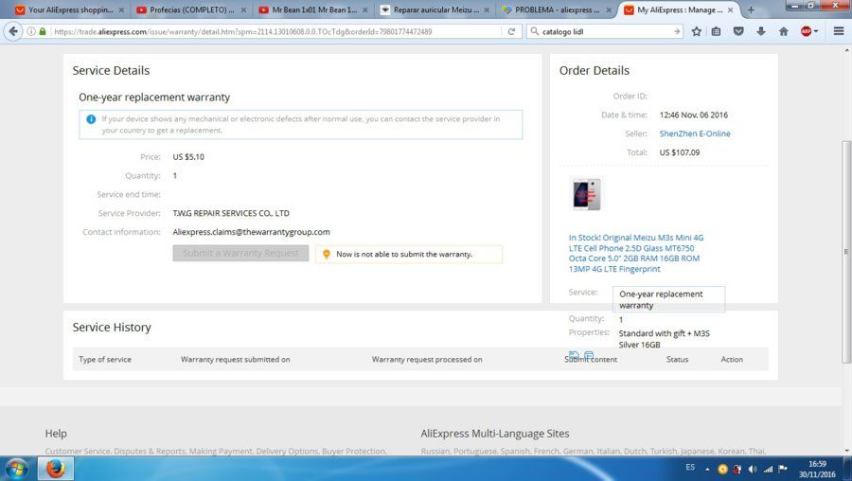This screenshot has width=852, height=481.
Task: Click the Pocket save icon
Action: 738,31
